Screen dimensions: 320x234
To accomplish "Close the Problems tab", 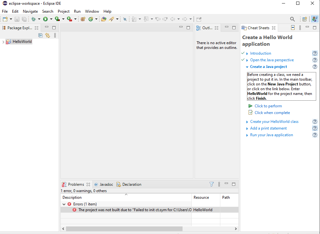I will point(88,184).
